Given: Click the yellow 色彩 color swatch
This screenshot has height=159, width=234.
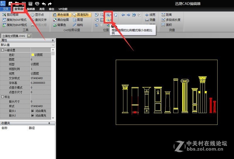Looking at the screenshot, I should (x=33, y=55).
